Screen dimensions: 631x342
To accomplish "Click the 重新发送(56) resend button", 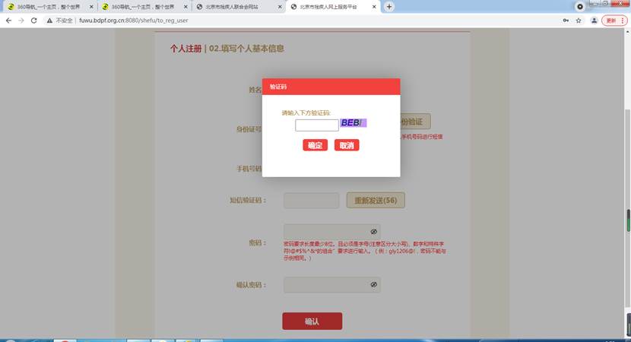I will click(376, 201).
